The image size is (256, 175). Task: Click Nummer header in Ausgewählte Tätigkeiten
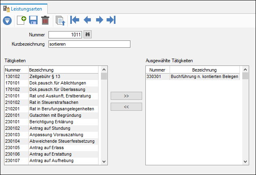tap(157, 70)
